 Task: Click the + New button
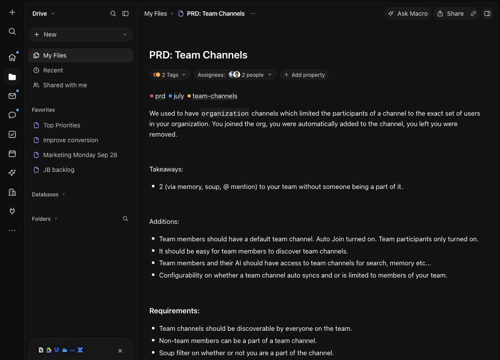click(81, 35)
